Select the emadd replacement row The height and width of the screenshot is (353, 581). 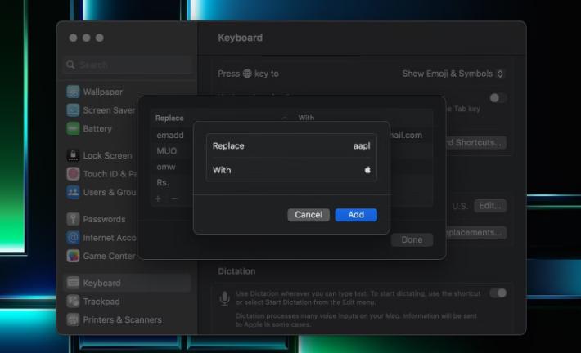170,136
